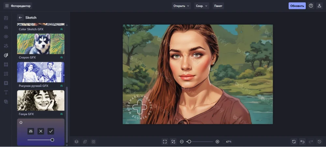The image size is (326, 147).
Task: Open the Layers panel icon
Action: pyautogui.click(x=76, y=141)
